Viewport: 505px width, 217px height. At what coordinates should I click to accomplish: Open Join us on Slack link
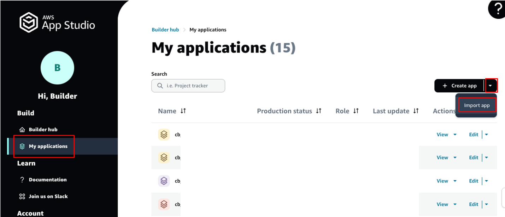[x=48, y=197]
